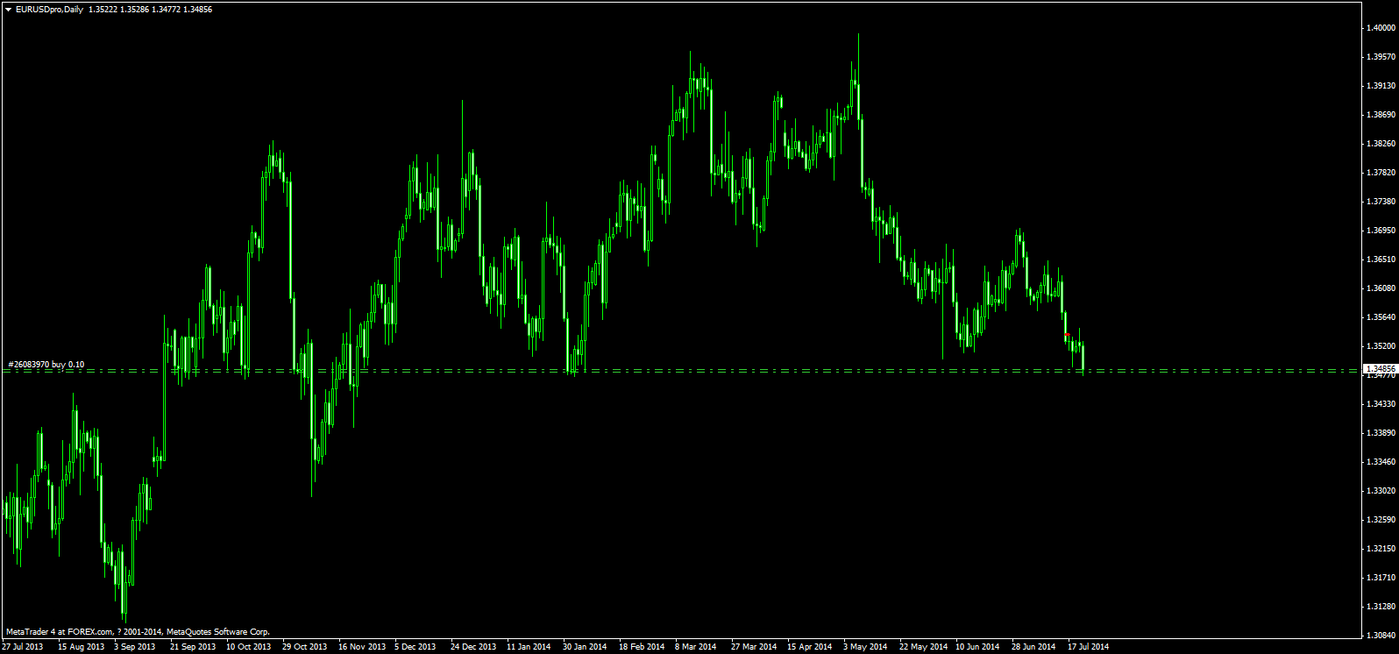Click the 15 Aug 2013 date label
1399x654 pixels.
click(x=81, y=647)
